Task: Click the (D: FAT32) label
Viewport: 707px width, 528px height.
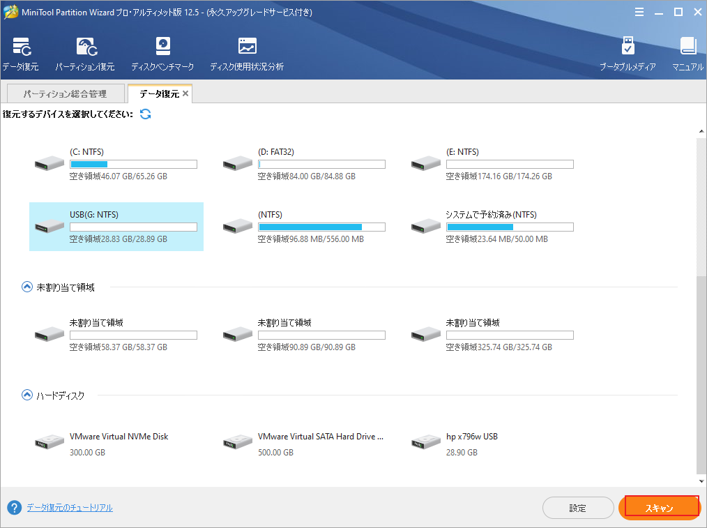Action: (x=276, y=152)
